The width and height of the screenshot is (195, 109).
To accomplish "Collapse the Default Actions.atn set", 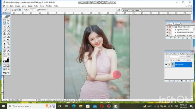I will [x=173, y=27].
